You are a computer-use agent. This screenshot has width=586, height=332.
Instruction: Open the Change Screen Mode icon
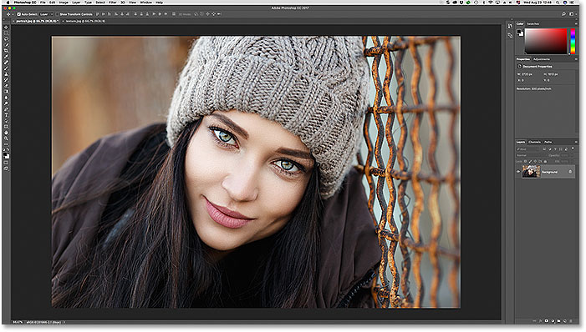pos(7,168)
